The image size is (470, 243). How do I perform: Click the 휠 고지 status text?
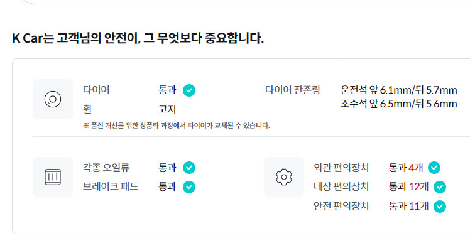pyautogui.click(x=167, y=109)
